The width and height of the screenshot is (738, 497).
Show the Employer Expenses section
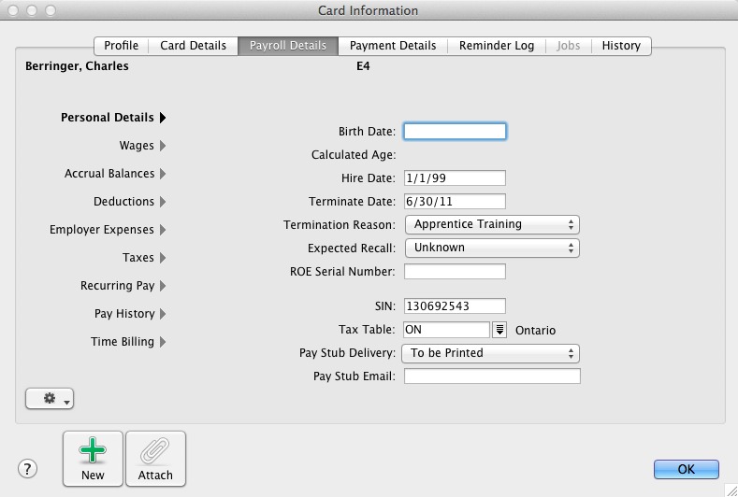click(163, 230)
